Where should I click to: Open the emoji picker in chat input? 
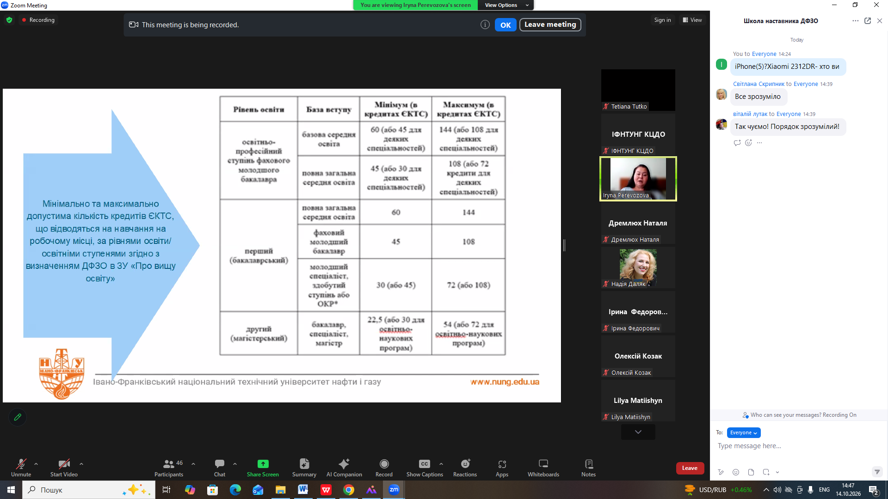pos(736,472)
